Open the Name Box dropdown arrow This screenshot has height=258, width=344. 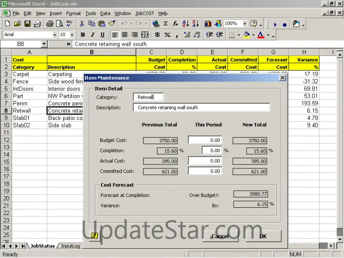point(44,44)
